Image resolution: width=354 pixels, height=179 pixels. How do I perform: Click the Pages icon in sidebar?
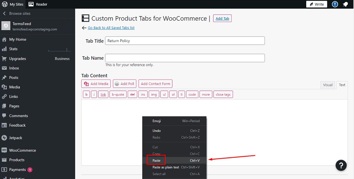pyautogui.click(x=4, y=106)
